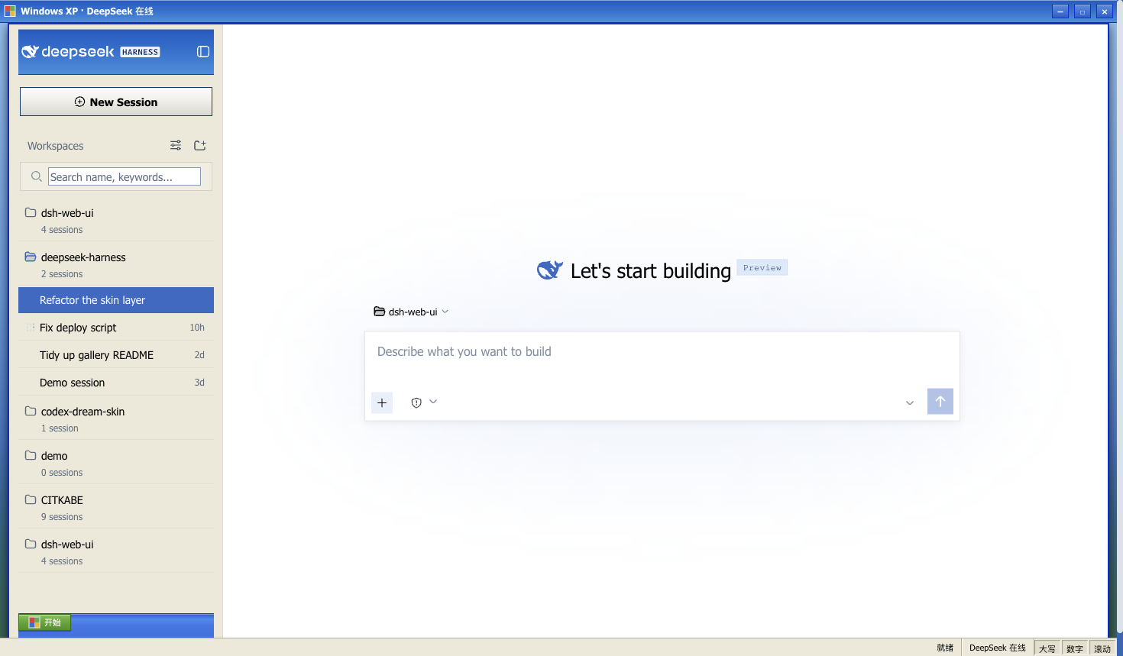Open the Tidy up gallery README session
Screen dimensions: 1123x656
coord(116,355)
